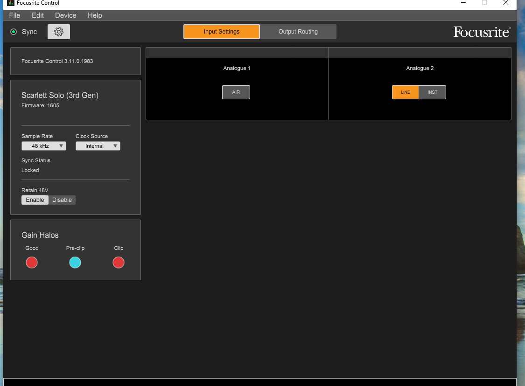Image resolution: width=525 pixels, height=386 pixels.
Task: Close the Focusrite Control window
Action: point(506,3)
